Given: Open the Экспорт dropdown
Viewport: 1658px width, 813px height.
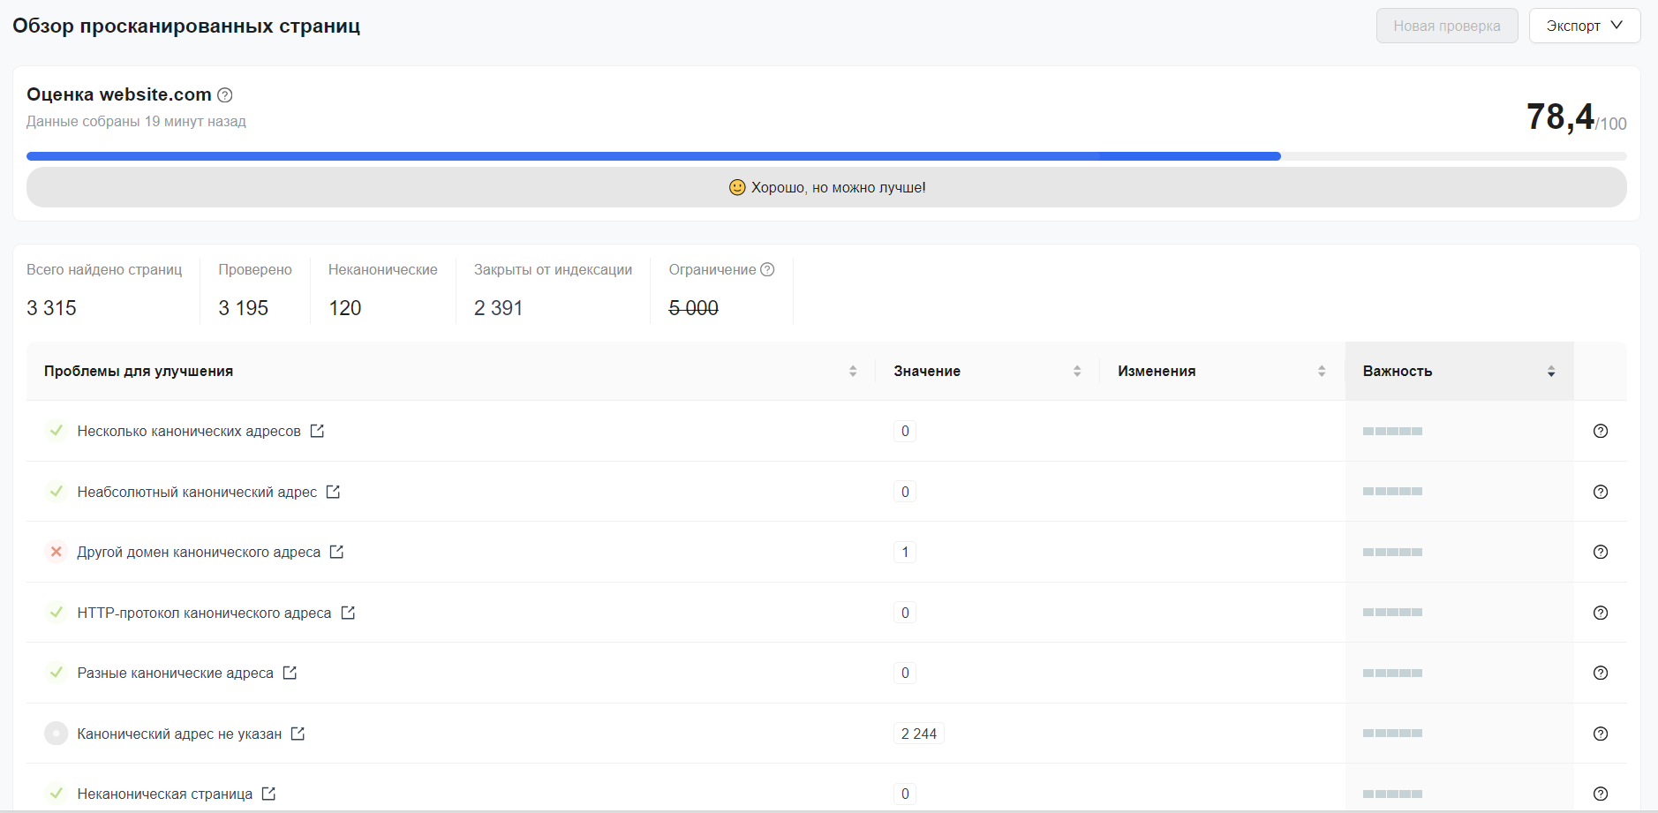Looking at the screenshot, I should click(x=1584, y=26).
